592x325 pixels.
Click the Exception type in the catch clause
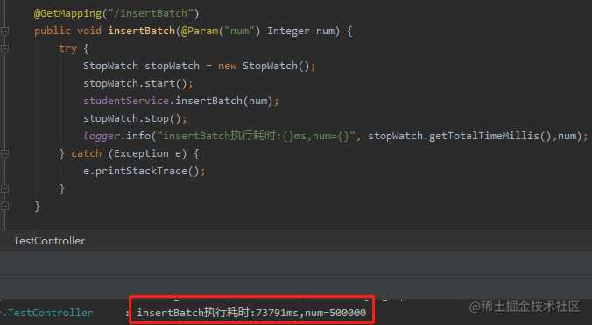pyautogui.click(x=141, y=153)
